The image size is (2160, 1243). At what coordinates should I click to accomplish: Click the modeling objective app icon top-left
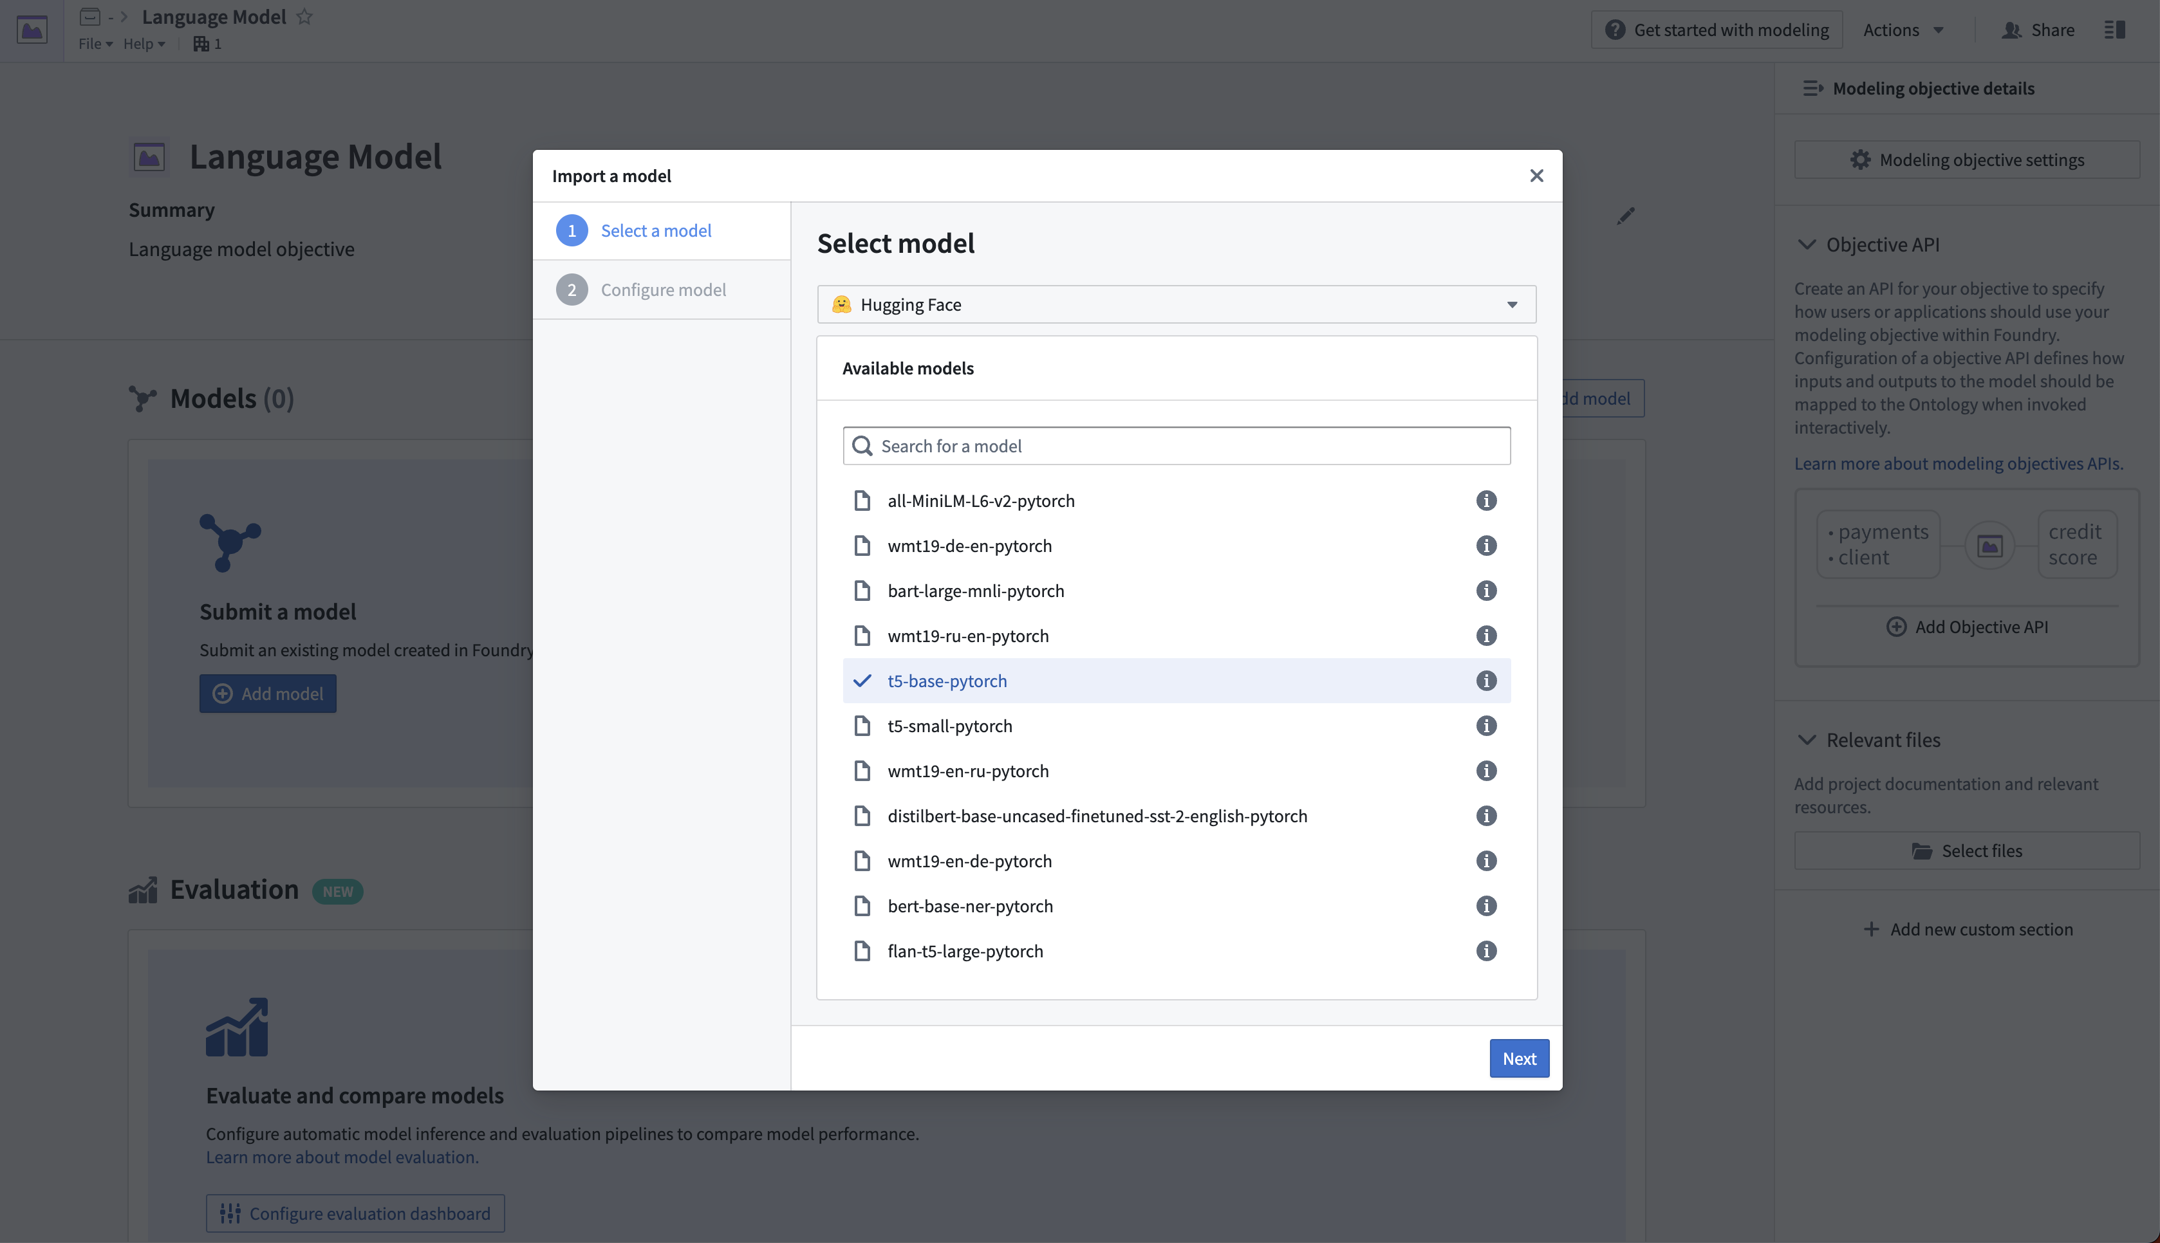32,31
